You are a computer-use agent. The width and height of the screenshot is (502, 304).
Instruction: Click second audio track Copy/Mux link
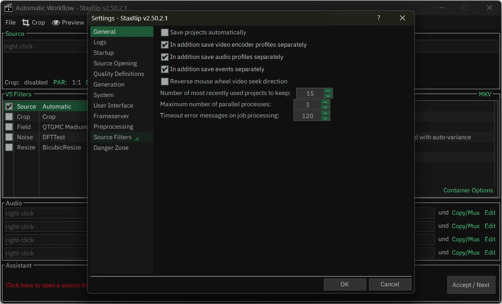466,226
